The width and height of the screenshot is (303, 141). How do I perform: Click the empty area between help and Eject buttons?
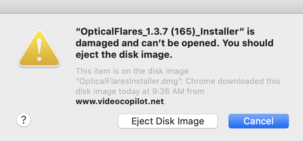coord(74,121)
